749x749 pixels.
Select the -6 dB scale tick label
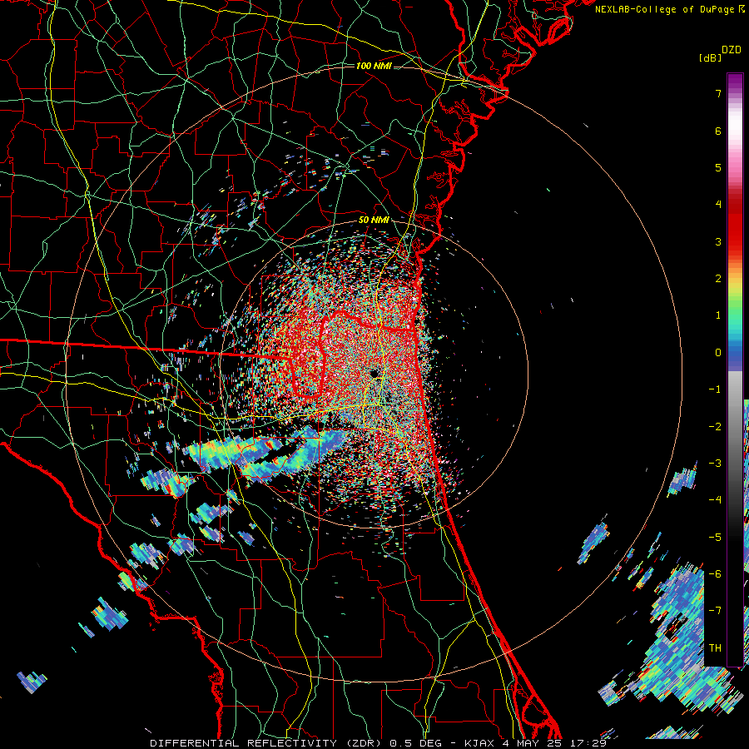[715, 573]
